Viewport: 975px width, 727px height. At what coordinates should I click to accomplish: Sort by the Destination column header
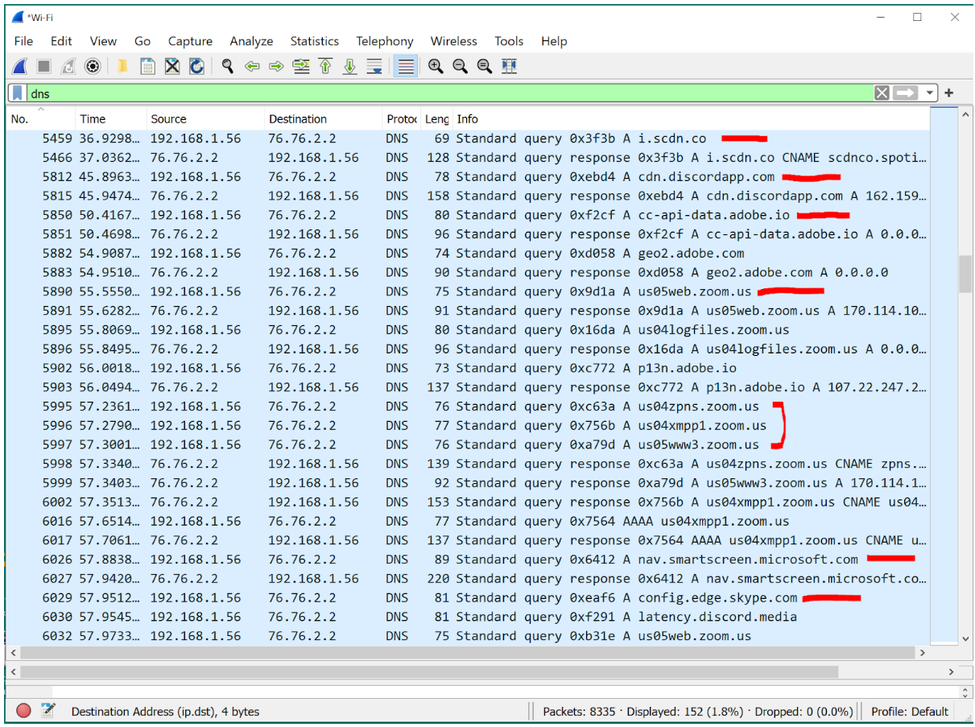324,119
